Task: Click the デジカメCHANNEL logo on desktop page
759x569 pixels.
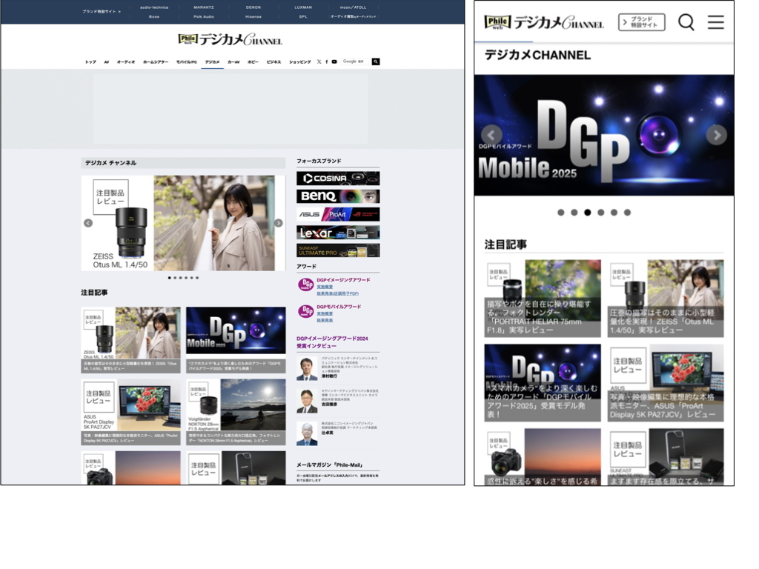Action: pyautogui.click(x=230, y=39)
